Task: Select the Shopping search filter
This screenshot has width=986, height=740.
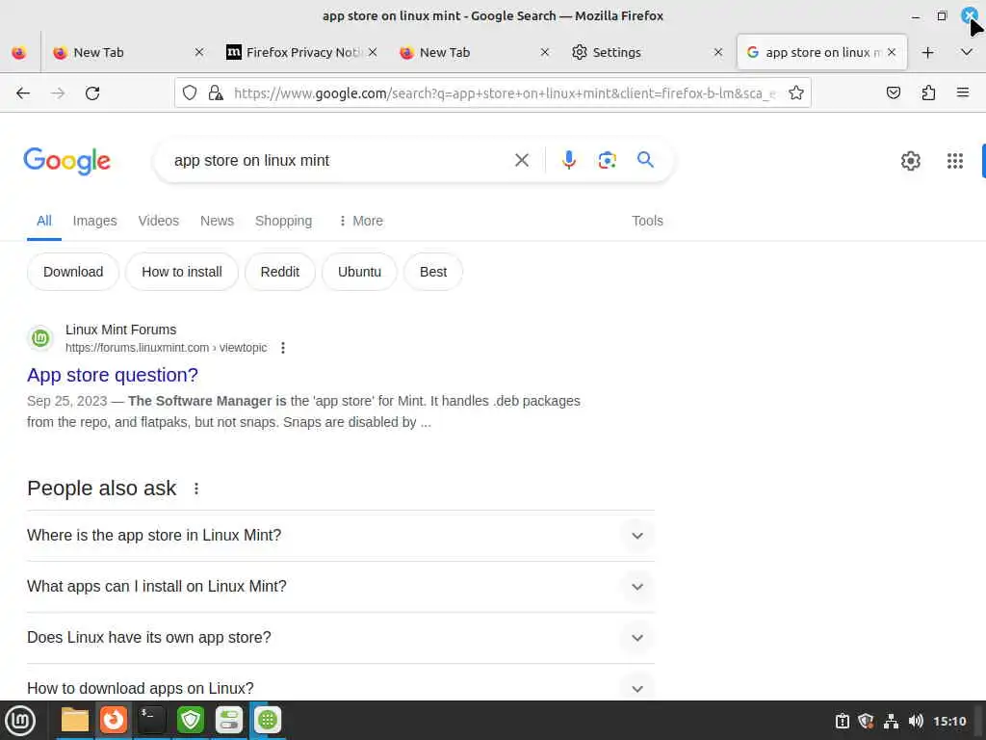Action: (284, 221)
